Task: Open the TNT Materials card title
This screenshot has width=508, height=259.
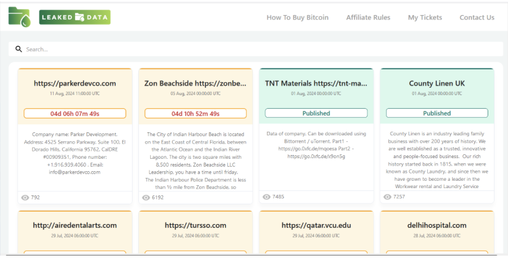Action: tap(316, 83)
